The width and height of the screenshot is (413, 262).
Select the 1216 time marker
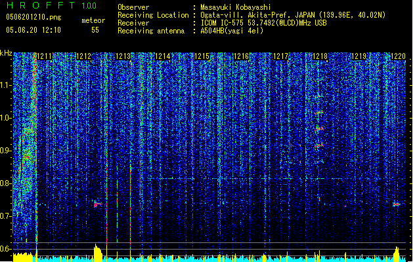241,56
